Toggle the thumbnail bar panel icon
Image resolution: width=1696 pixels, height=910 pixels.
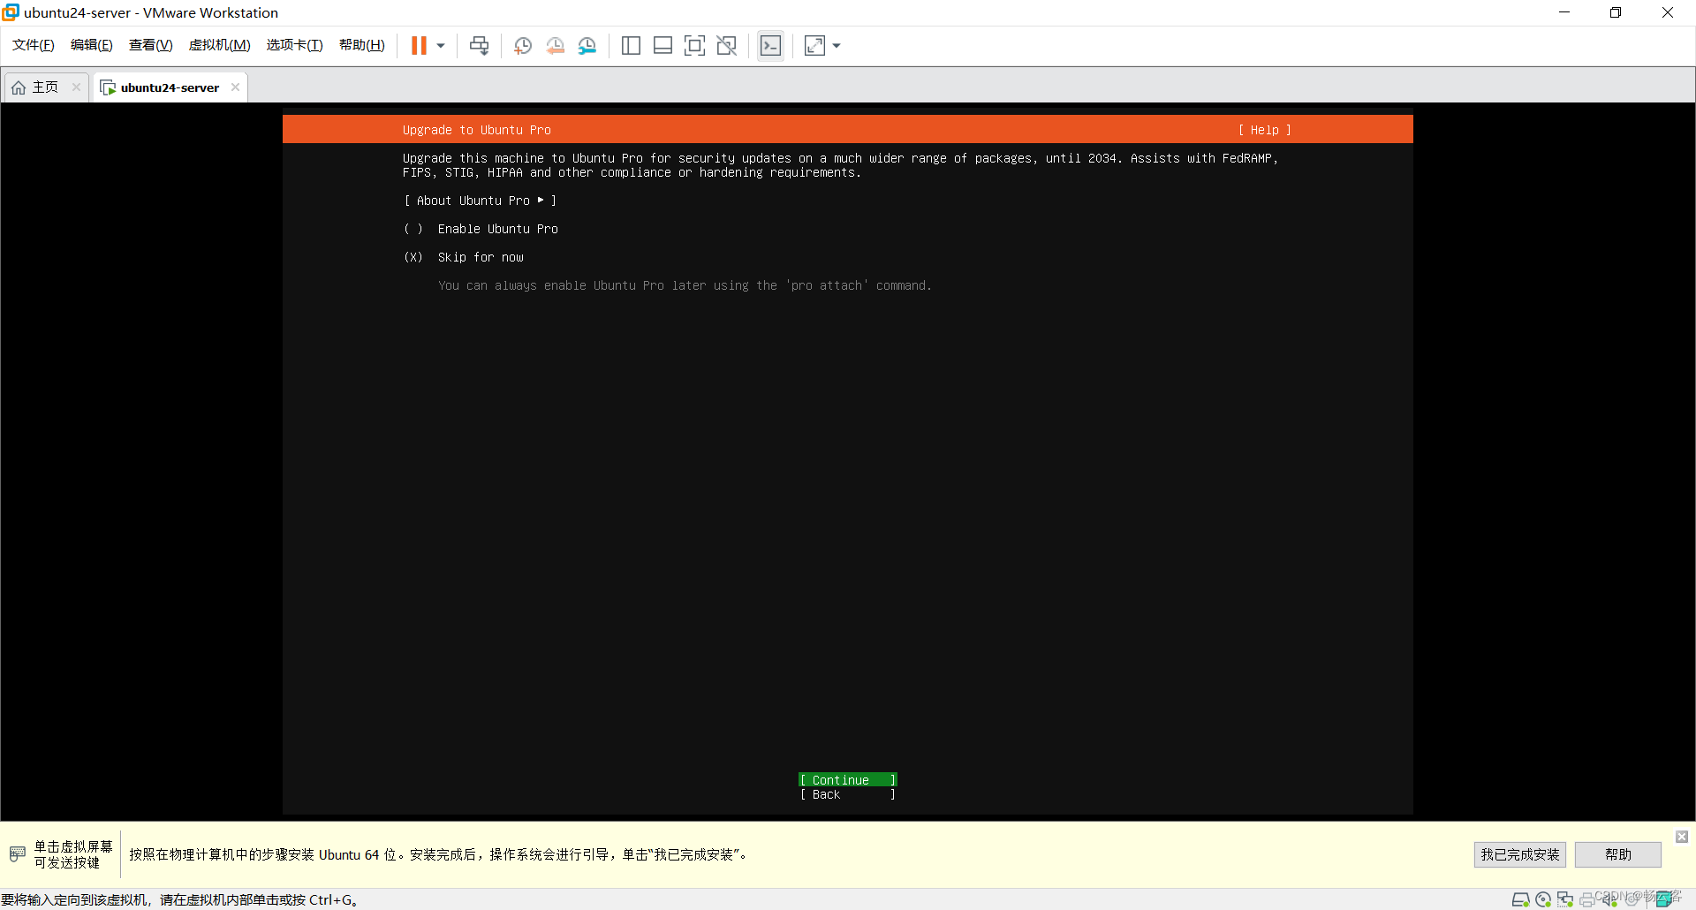pos(662,46)
